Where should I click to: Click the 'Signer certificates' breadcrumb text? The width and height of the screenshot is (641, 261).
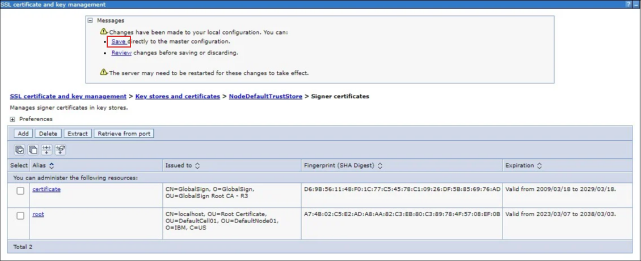click(340, 96)
